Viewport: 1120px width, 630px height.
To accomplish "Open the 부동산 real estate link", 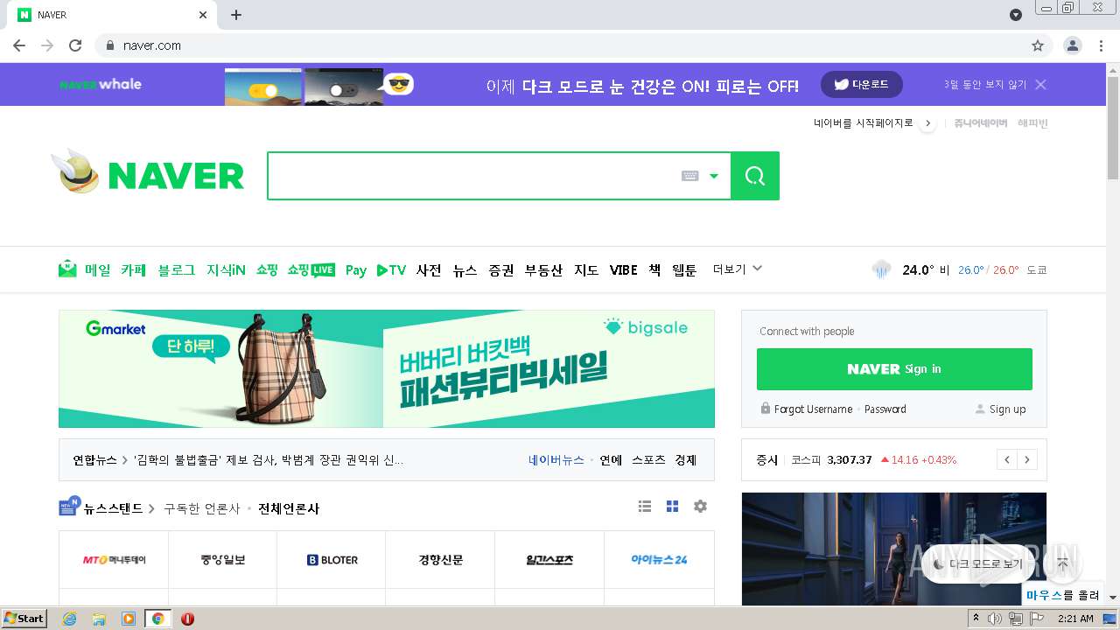I will (x=543, y=270).
